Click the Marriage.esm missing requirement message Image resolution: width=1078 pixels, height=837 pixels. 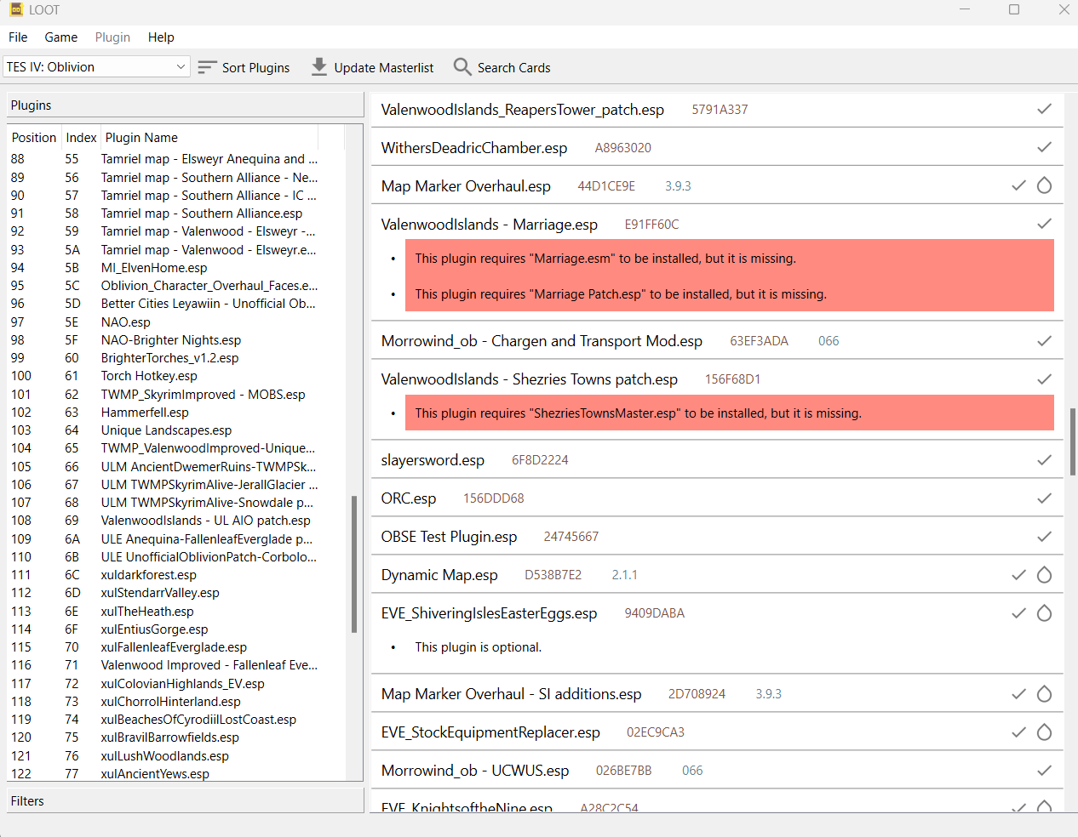[x=605, y=259]
